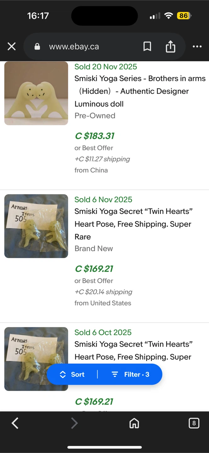The width and height of the screenshot is (209, 453).
Task: Tap the forward navigation arrow
Action: [x=74, y=423]
